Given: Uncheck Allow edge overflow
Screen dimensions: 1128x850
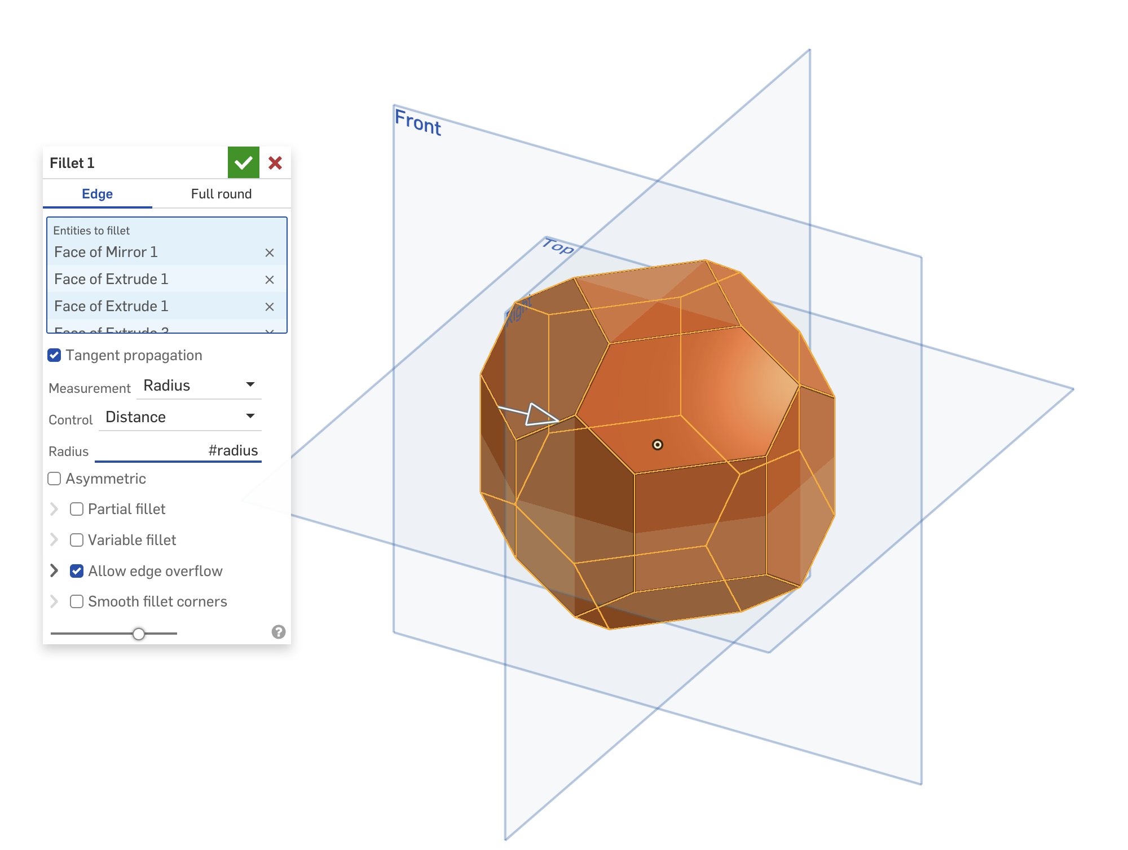Looking at the screenshot, I should coord(77,571).
